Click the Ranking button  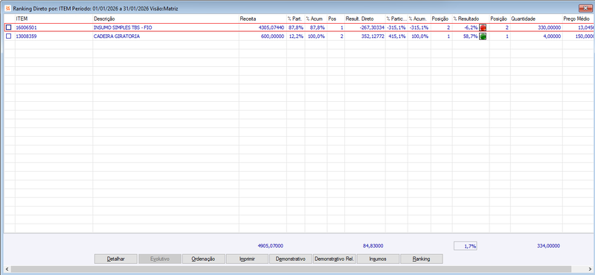coord(422,259)
